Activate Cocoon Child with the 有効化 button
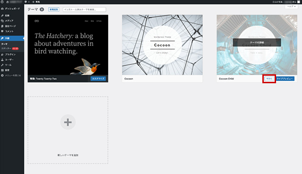This screenshot has width=302, height=174. click(x=269, y=79)
